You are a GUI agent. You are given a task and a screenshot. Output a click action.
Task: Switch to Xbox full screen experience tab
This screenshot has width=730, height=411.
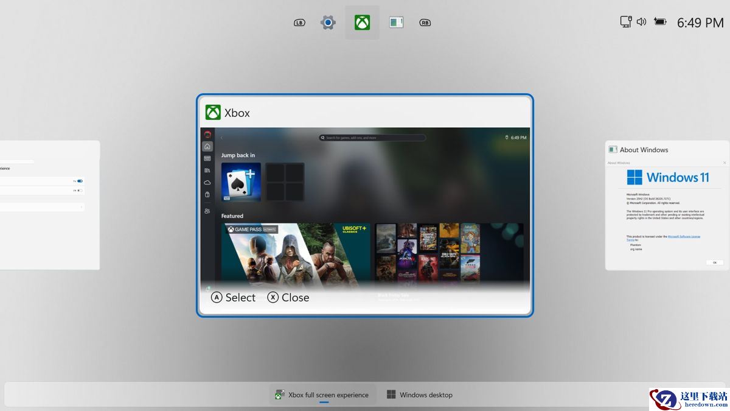point(323,395)
